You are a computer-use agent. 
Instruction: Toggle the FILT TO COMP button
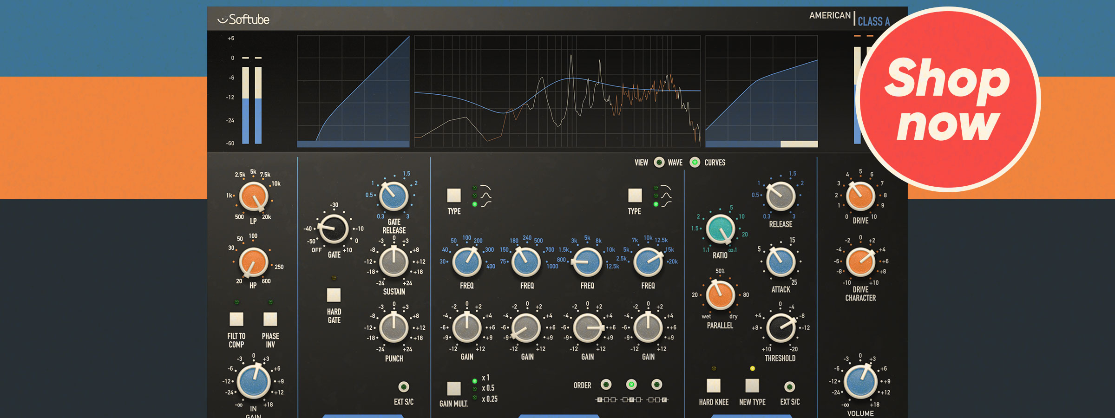click(x=236, y=319)
